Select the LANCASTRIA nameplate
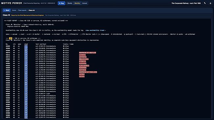This screenshot has height=120, width=214. point(84,66)
